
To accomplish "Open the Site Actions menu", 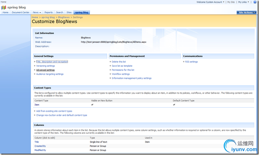I will click(247, 13).
